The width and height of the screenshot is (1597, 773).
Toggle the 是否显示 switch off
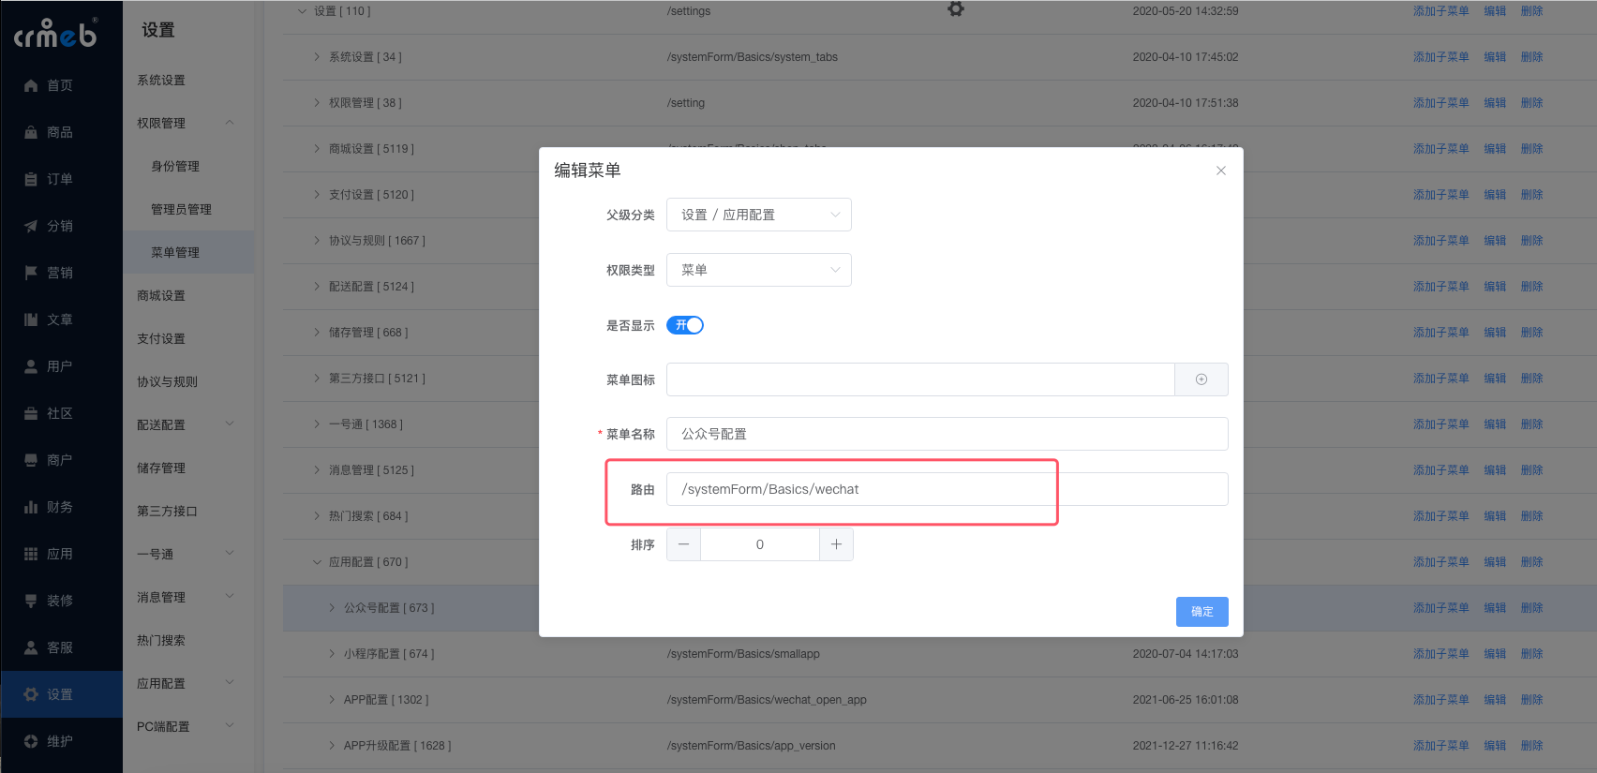coord(685,325)
